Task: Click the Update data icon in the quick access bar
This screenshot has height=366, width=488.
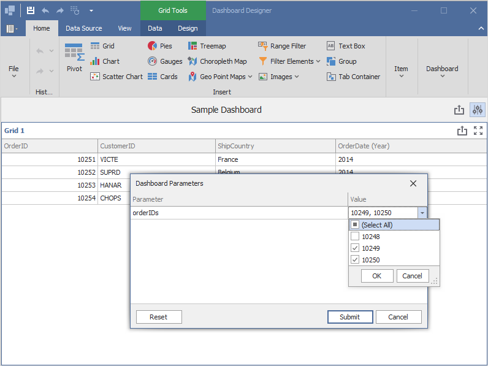Action: click(x=75, y=10)
